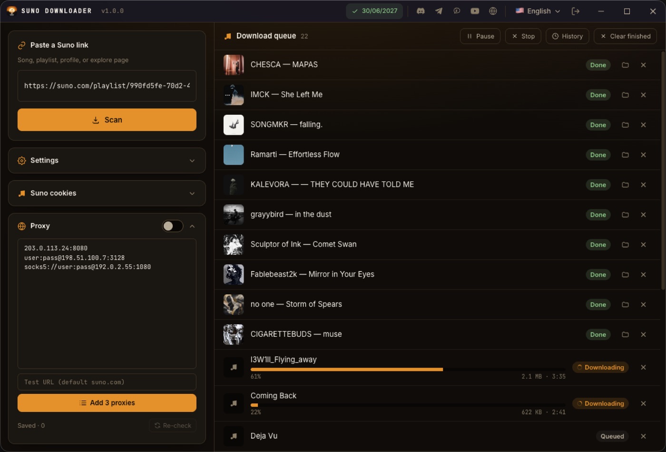
Task: Stop the download queue
Action: 523,36
